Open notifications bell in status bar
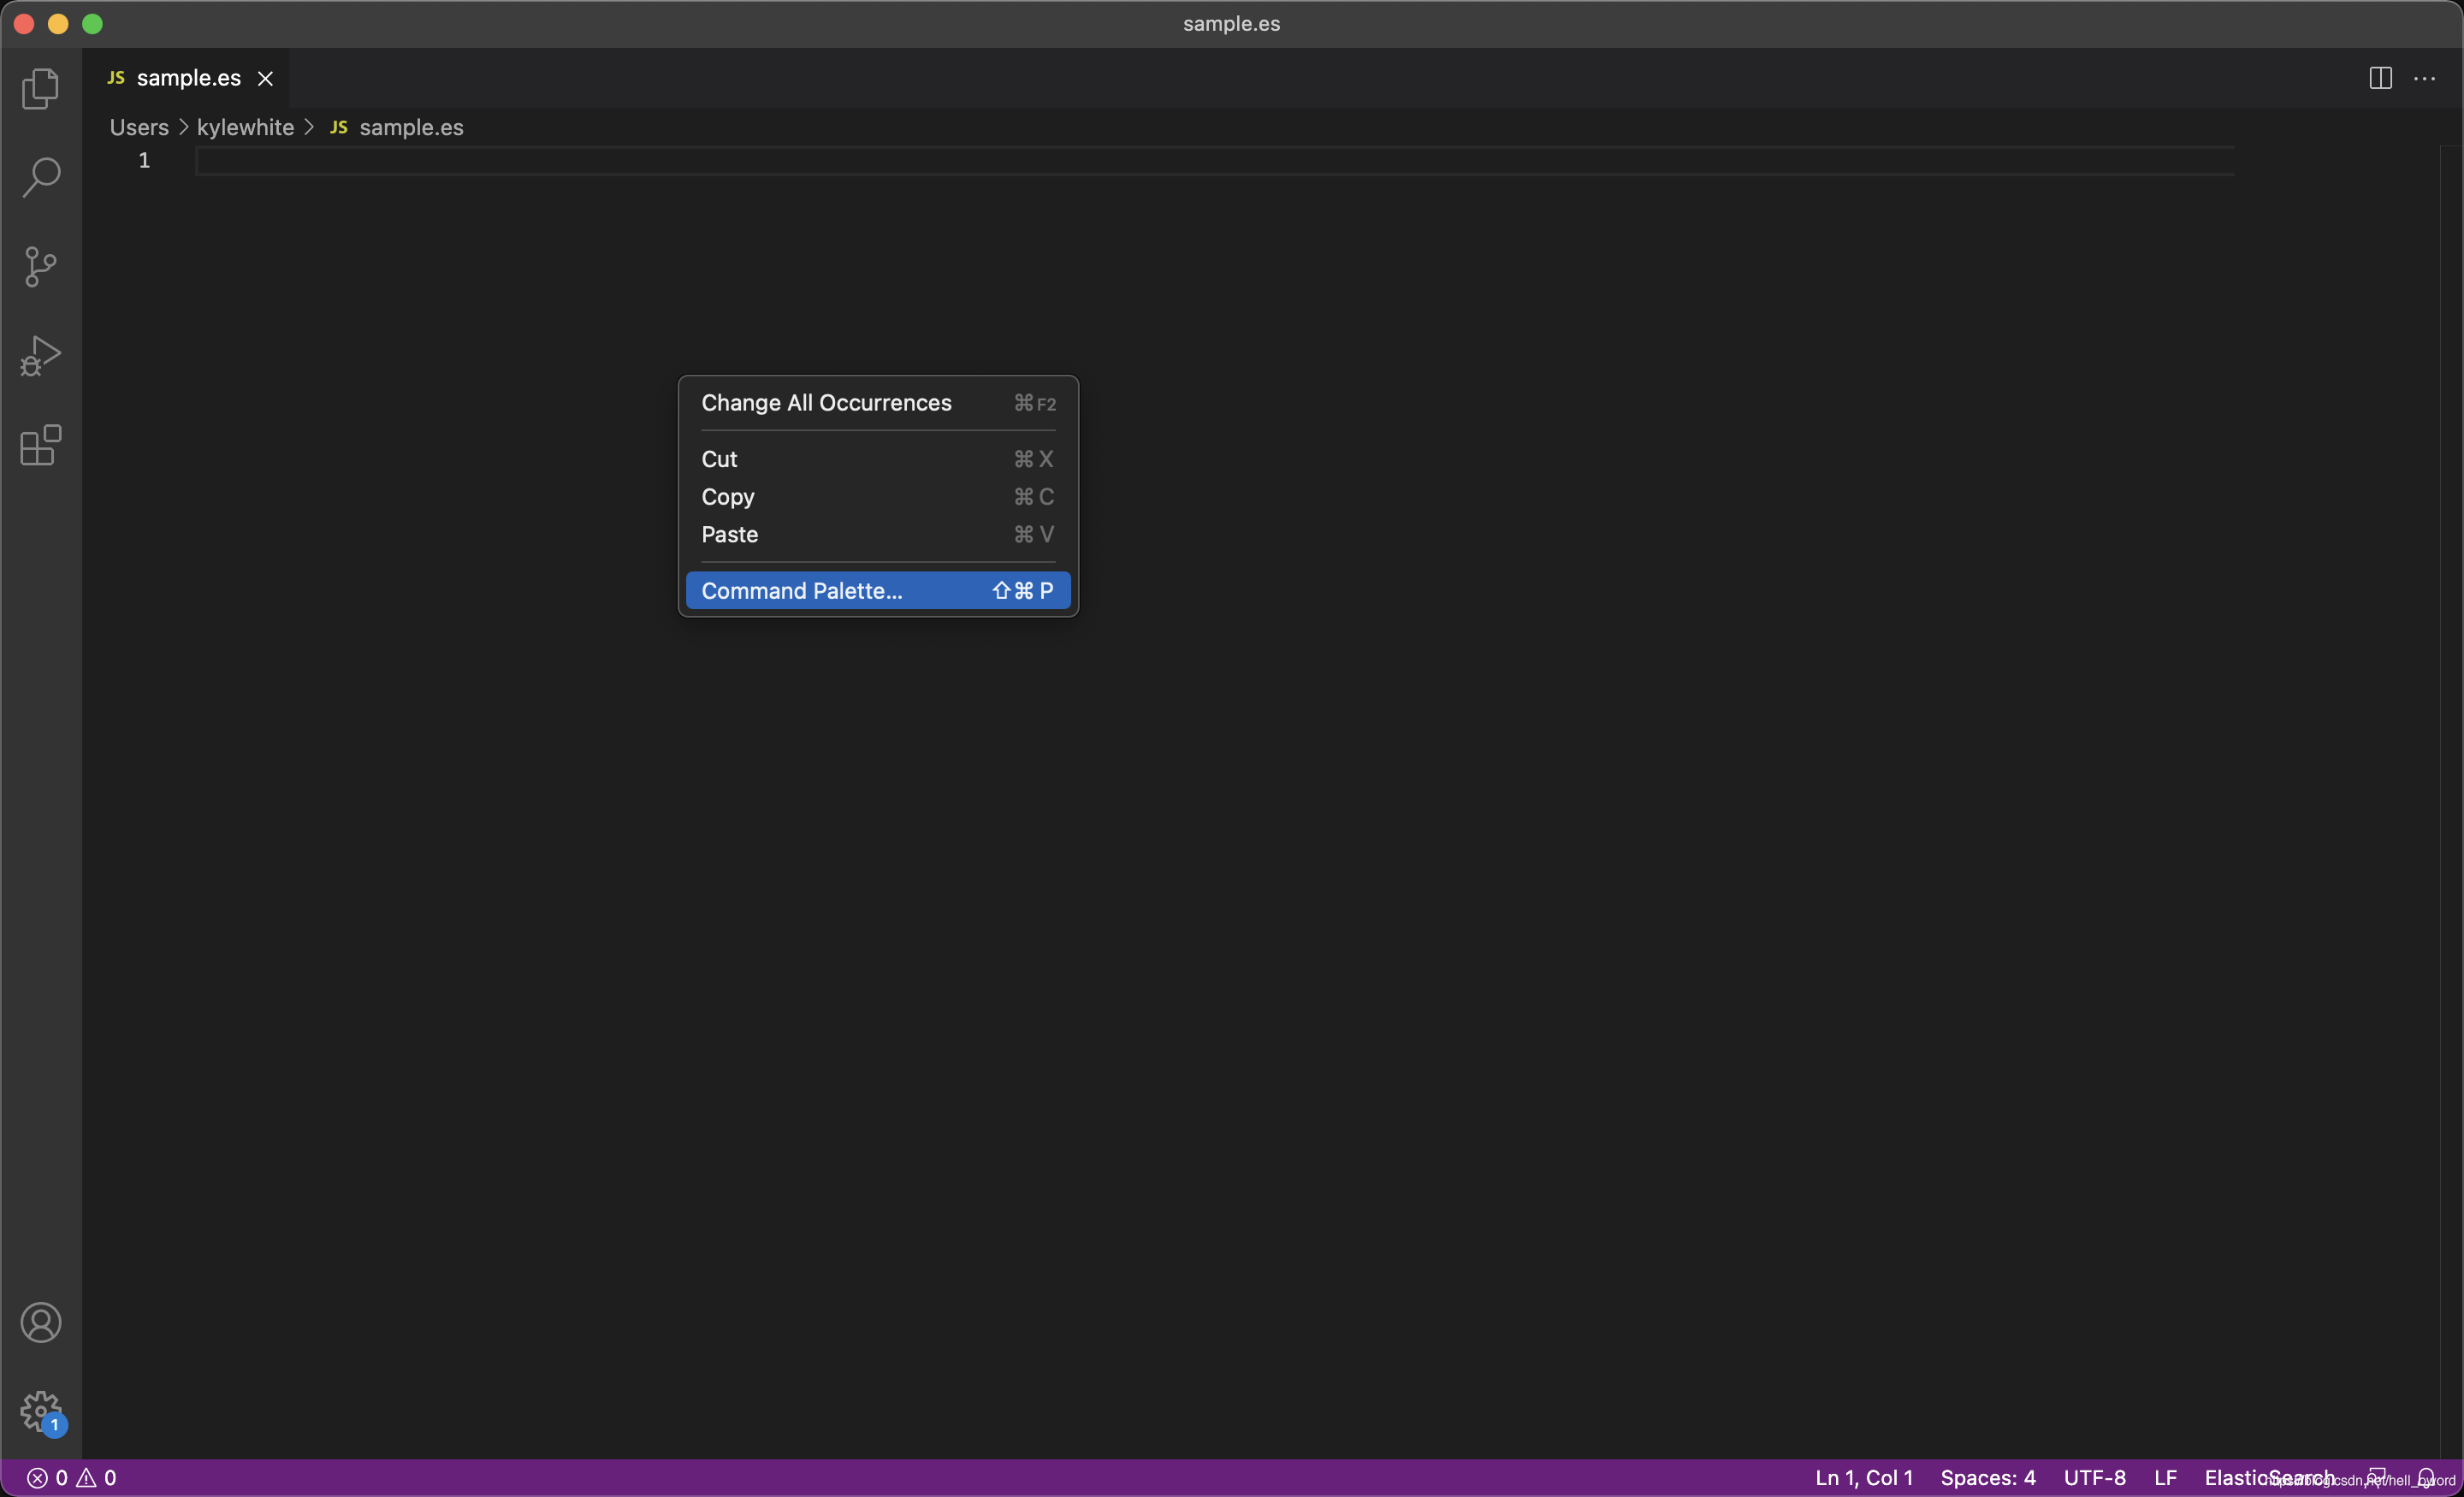Viewport: 2464px width, 1497px height. point(2426,1477)
